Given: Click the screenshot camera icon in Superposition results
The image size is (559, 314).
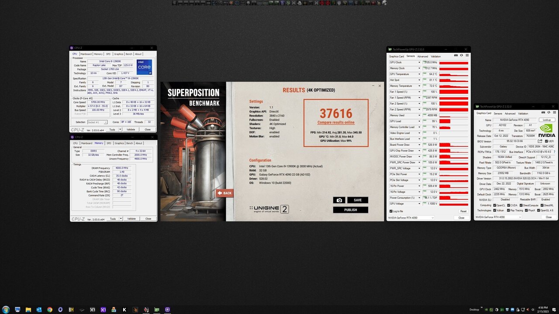Looking at the screenshot, I should pos(339,200).
